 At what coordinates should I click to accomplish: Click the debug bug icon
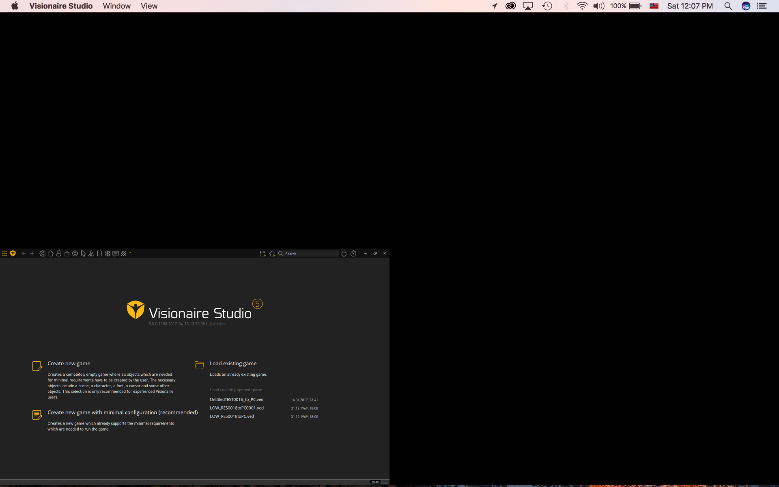[x=344, y=254]
